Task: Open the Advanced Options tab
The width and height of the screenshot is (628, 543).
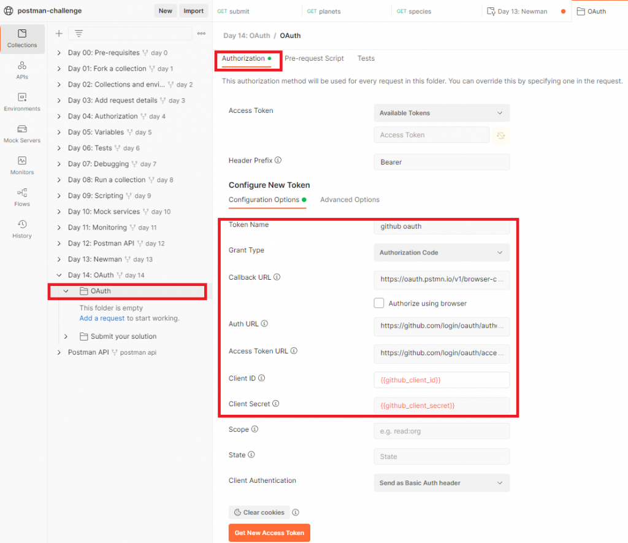Action: (350, 199)
